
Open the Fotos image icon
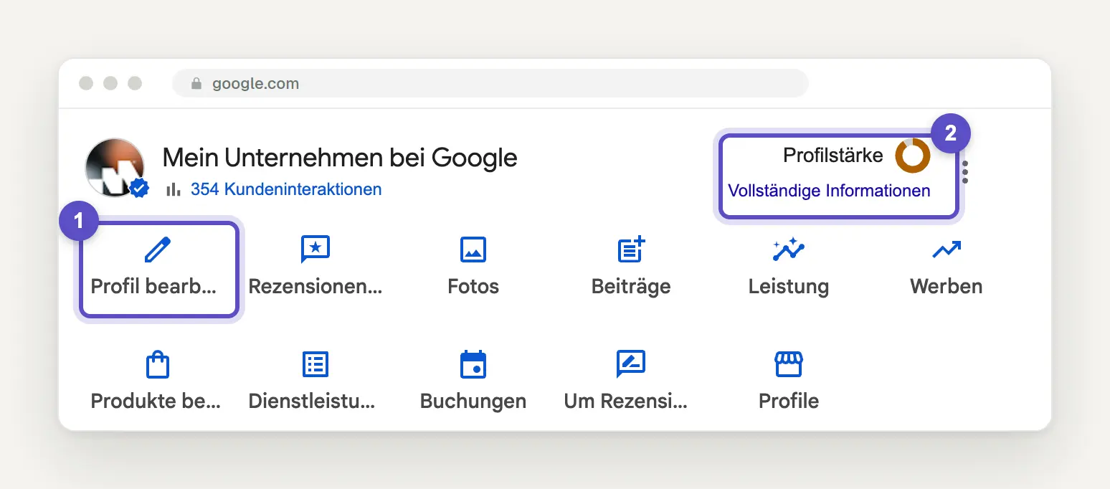[x=473, y=250]
